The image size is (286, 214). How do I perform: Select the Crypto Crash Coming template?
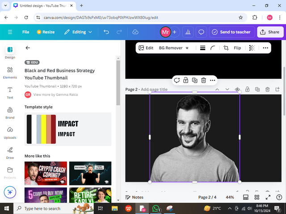coord(46,173)
